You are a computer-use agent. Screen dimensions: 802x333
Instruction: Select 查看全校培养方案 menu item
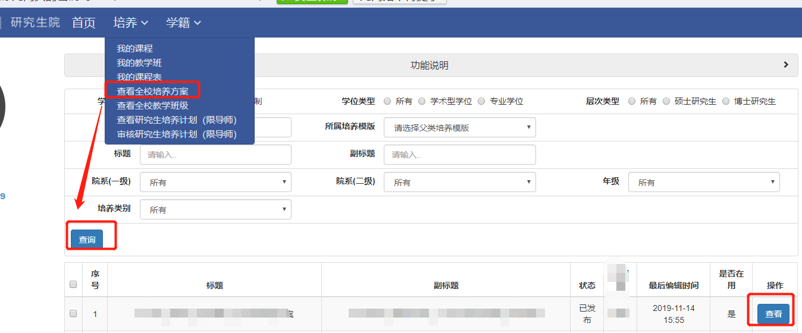coord(152,91)
